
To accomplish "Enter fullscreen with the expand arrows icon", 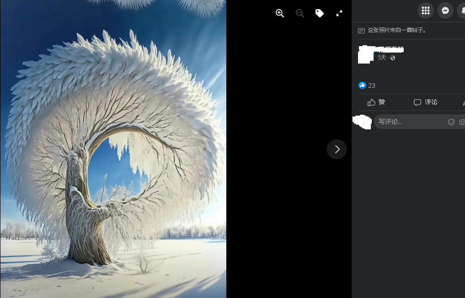I will click(x=339, y=13).
